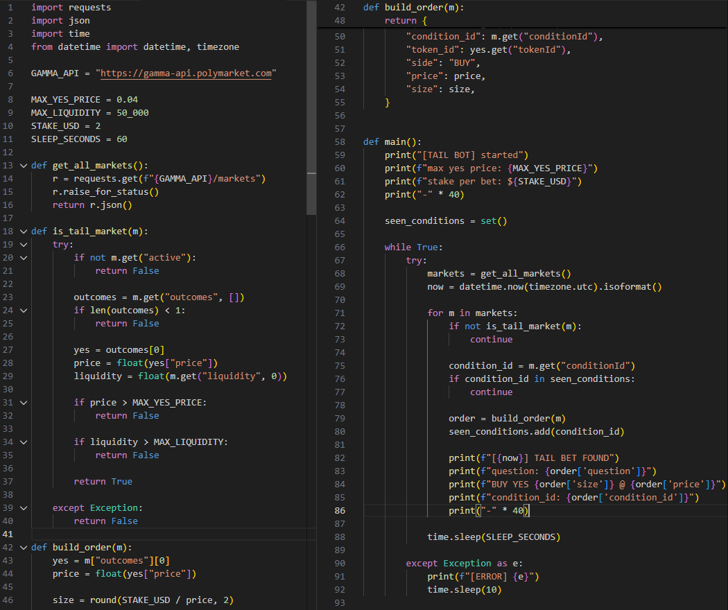Click the 'max yes price' print statement
The width and height of the screenshot is (728, 610).
[x=491, y=168]
